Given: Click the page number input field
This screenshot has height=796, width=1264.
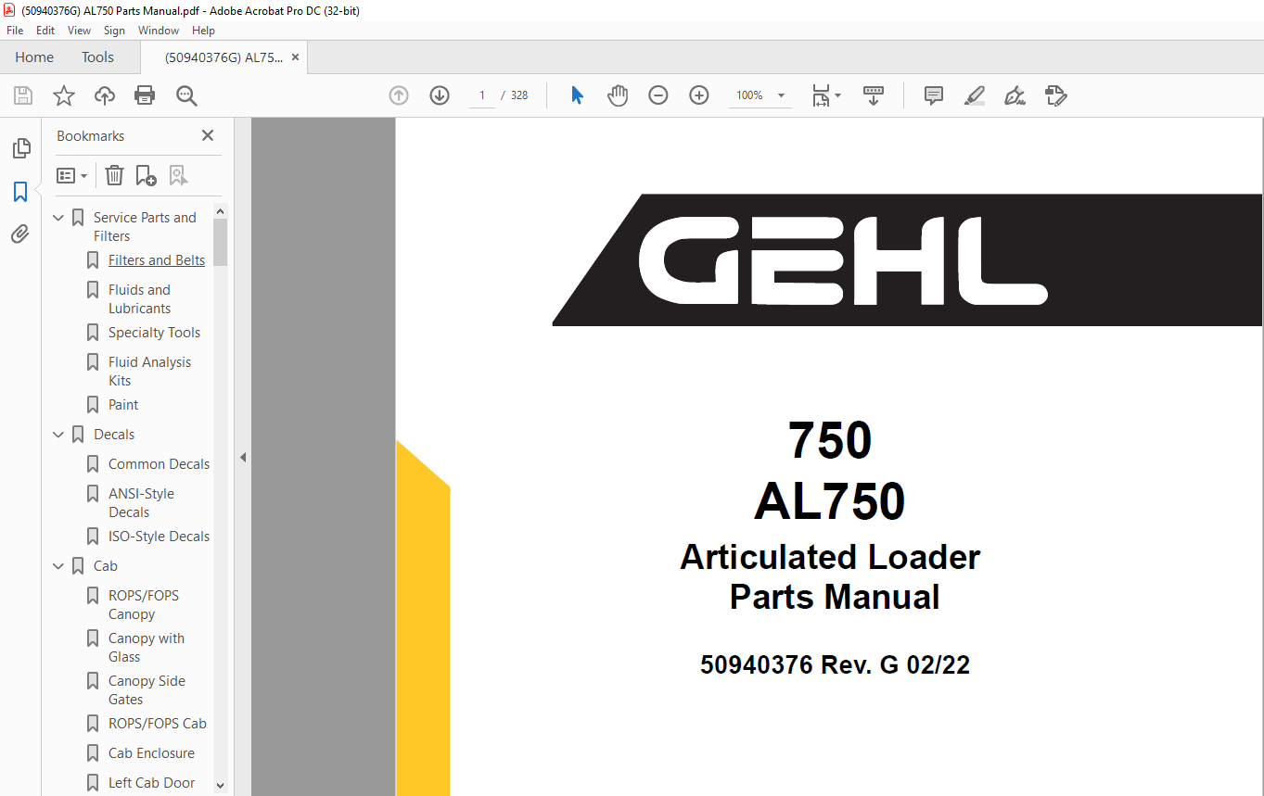Looking at the screenshot, I should [482, 95].
